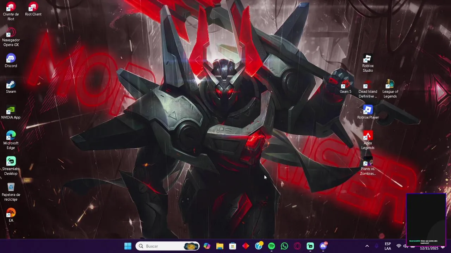Viewport: 451px width, 253px height.
Task: Select the Discord desktop icon
Action: [x=11, y=61]
